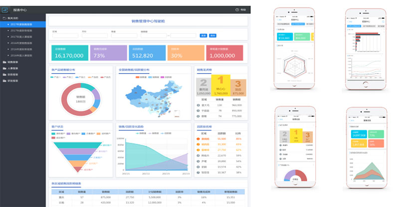
Task: Click rank 5 badge beside 19,890
Action: [198, 161]
